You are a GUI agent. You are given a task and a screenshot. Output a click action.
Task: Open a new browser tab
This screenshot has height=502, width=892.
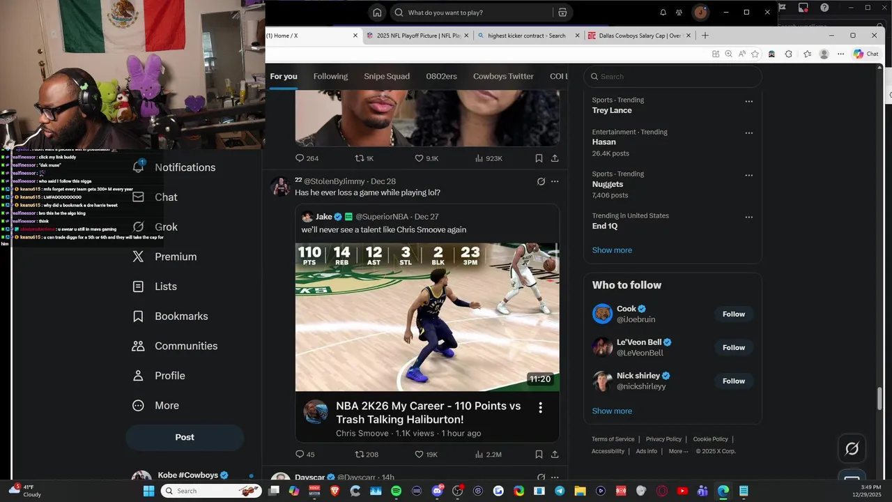[705, 36]
